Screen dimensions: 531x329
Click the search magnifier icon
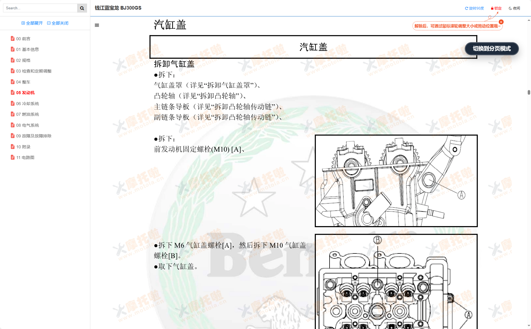82,8
